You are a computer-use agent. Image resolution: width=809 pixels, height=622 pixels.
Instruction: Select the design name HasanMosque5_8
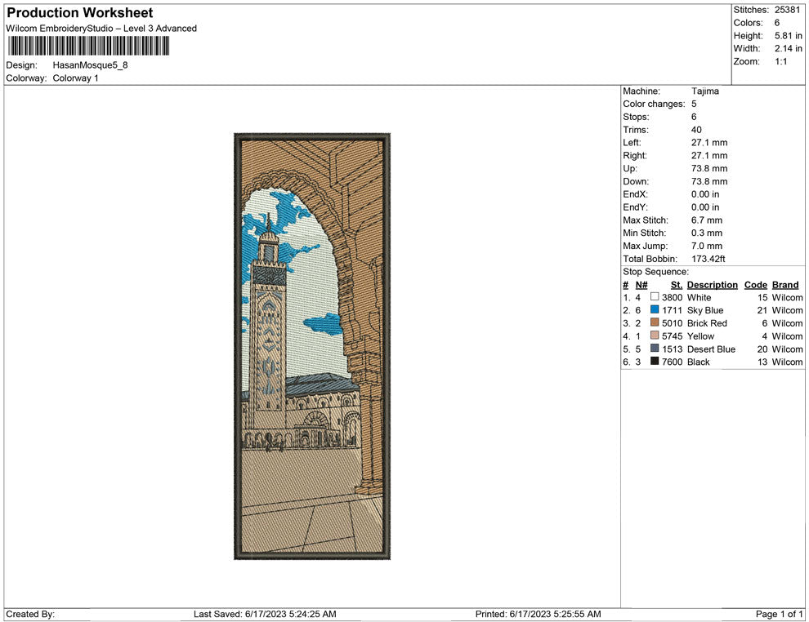(x=90, y=64)
